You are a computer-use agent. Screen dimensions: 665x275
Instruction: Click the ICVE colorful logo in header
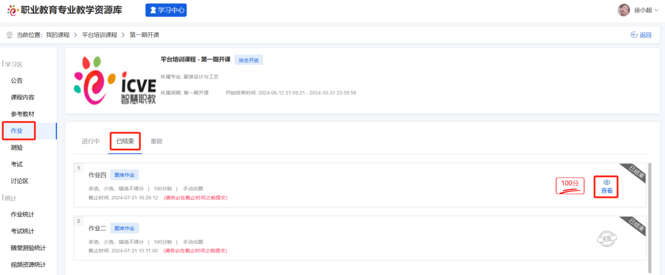coord(13,10)
